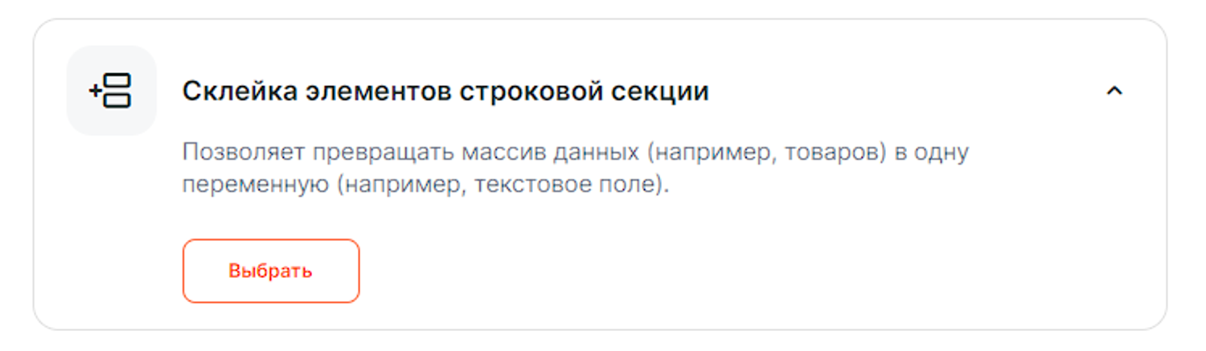Click the description starting with «Позволяет превращать»
Screen dimensions: 1206x351
(575, 153)
